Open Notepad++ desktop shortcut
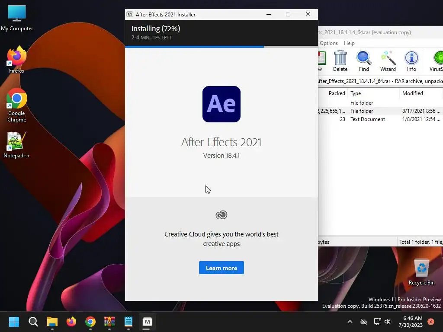The image size is (443, 332). [17, 145]
